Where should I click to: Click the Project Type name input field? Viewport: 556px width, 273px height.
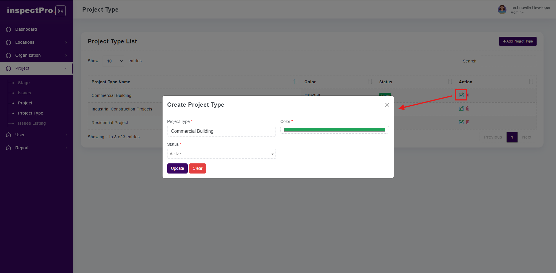221,131
